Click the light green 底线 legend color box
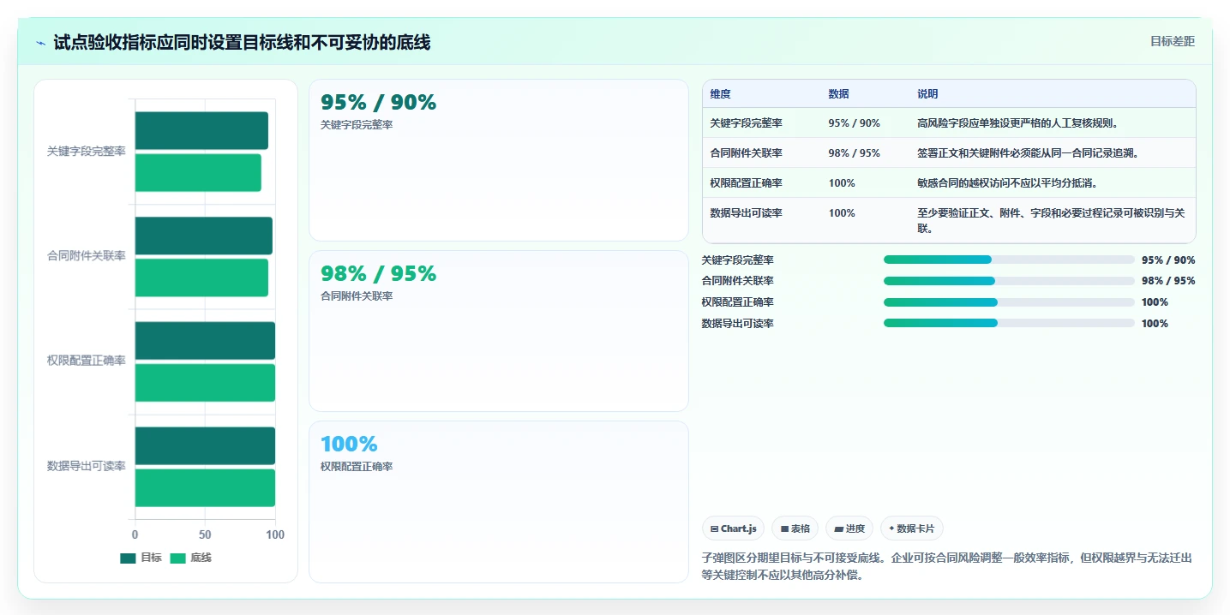 pos(177,558)
